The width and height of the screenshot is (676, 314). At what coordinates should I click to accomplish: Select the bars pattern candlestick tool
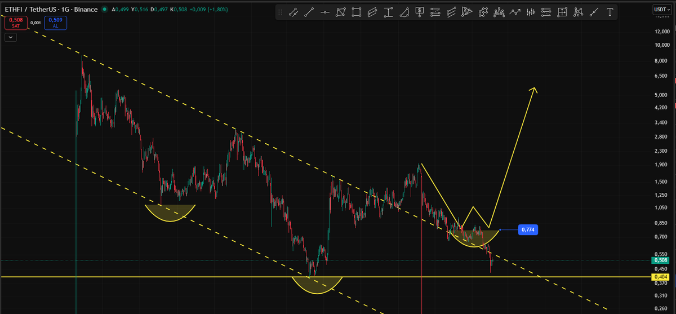pos(530,12)
